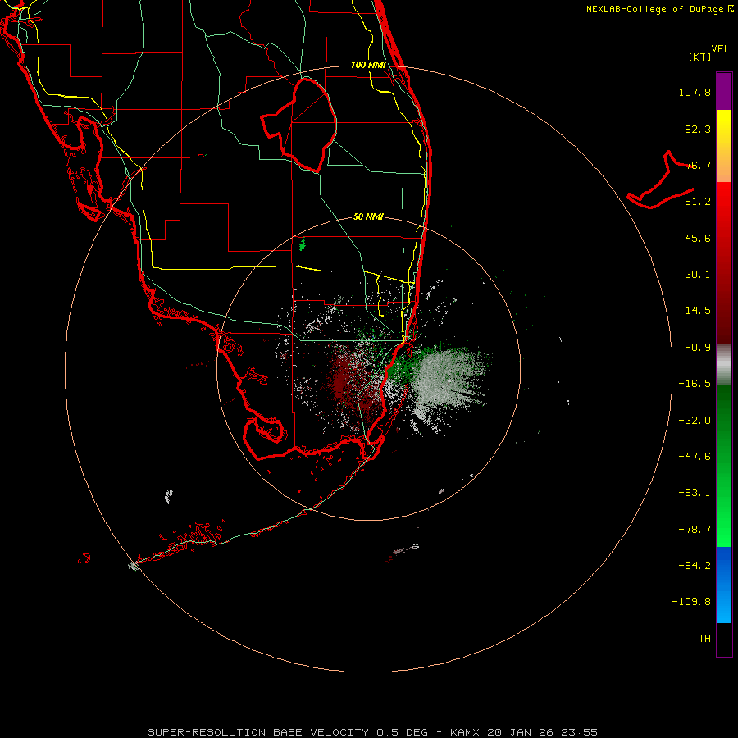The height and width of the screenshot is (738, 738).
Task: Click the 92.3 velocity scale value
Action: coord(698,129)
